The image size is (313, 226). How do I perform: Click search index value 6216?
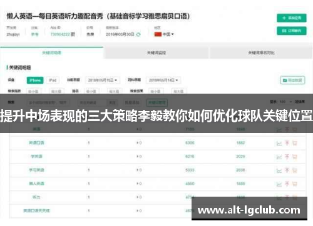(190, 156)
